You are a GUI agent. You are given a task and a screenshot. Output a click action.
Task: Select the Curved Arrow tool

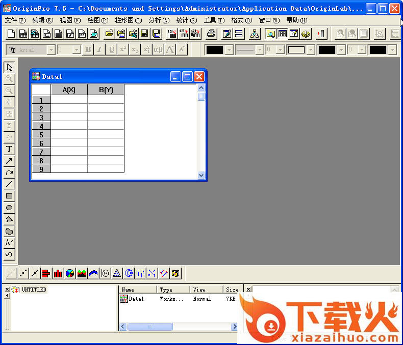coord(9,172)
